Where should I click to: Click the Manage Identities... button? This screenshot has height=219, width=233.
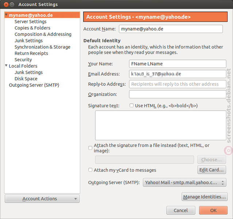point(205,197)
